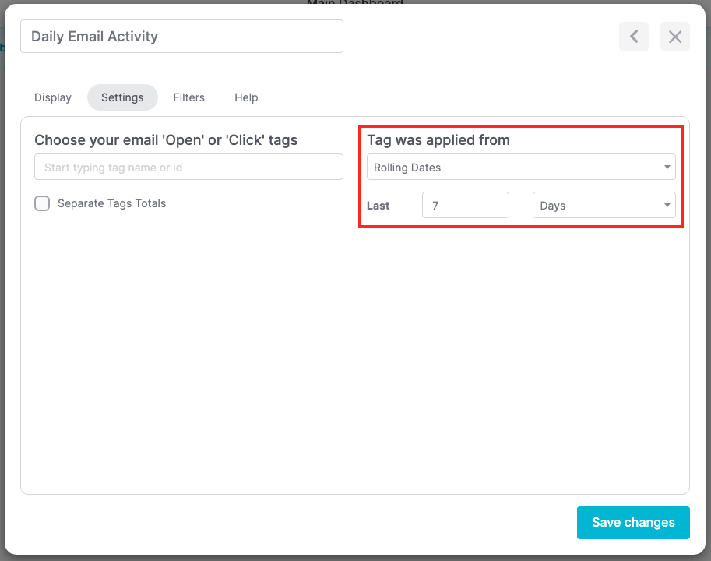The height and width of the screenshot is (561, 711).
Task: Click the back chevron arrow icon
Action: pyautogui.click(x=633, y=37)
